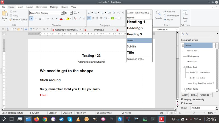
Task: Click the Save icon in quick toolbar
Action: 26,29
